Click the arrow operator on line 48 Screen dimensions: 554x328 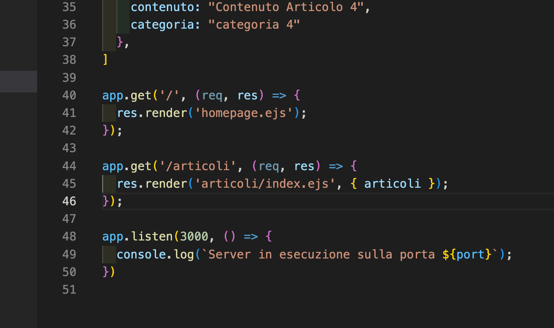[250, 236]
